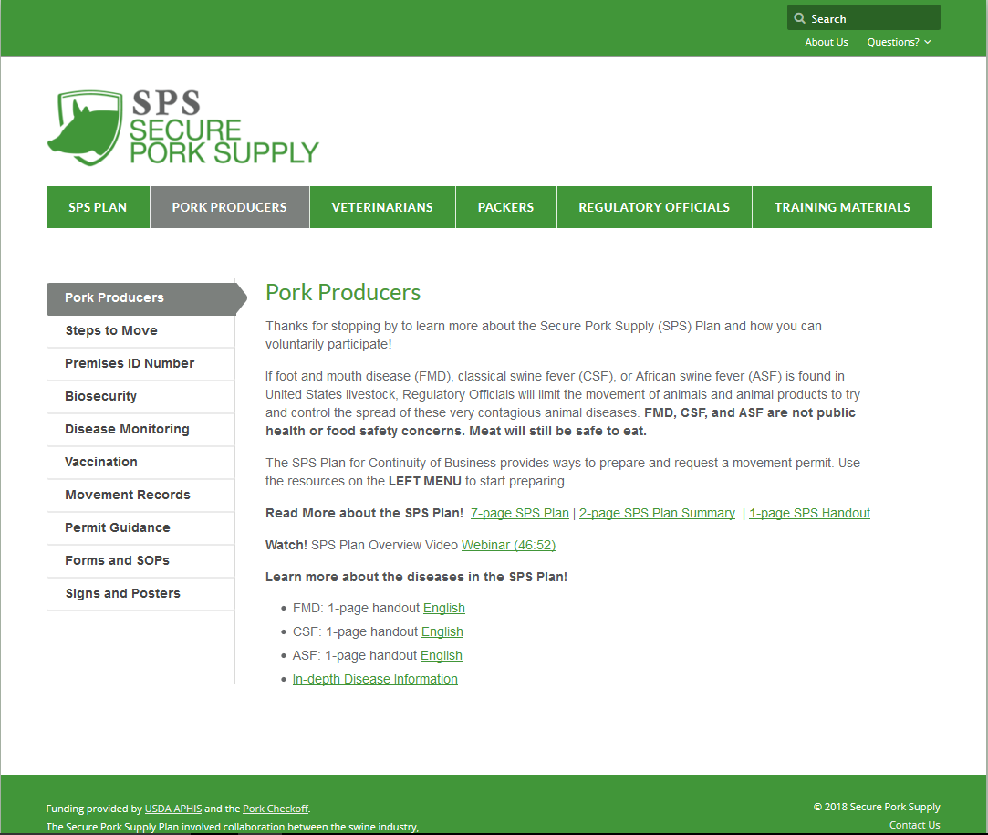
Task: Open Steps to Move menu item
Action: pyautogui.click(x=141, y=331)
